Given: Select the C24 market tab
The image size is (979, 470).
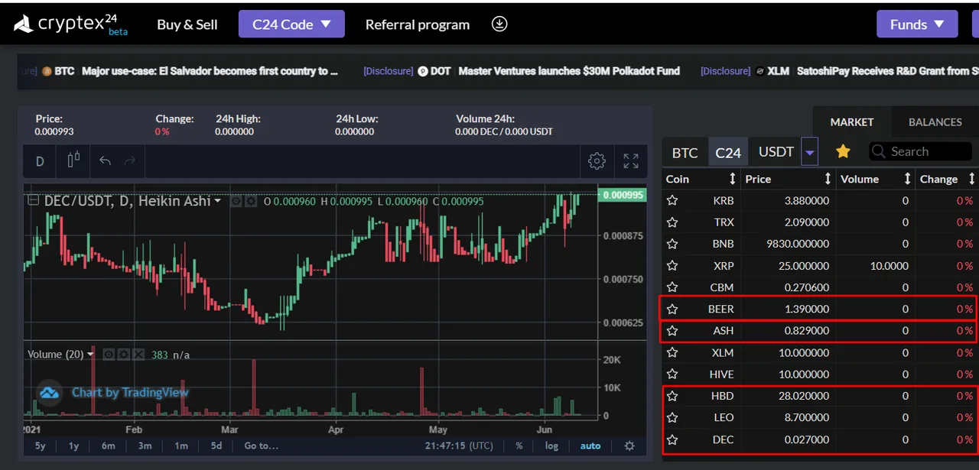Looking at the screenshot, I should pos(728,152).
